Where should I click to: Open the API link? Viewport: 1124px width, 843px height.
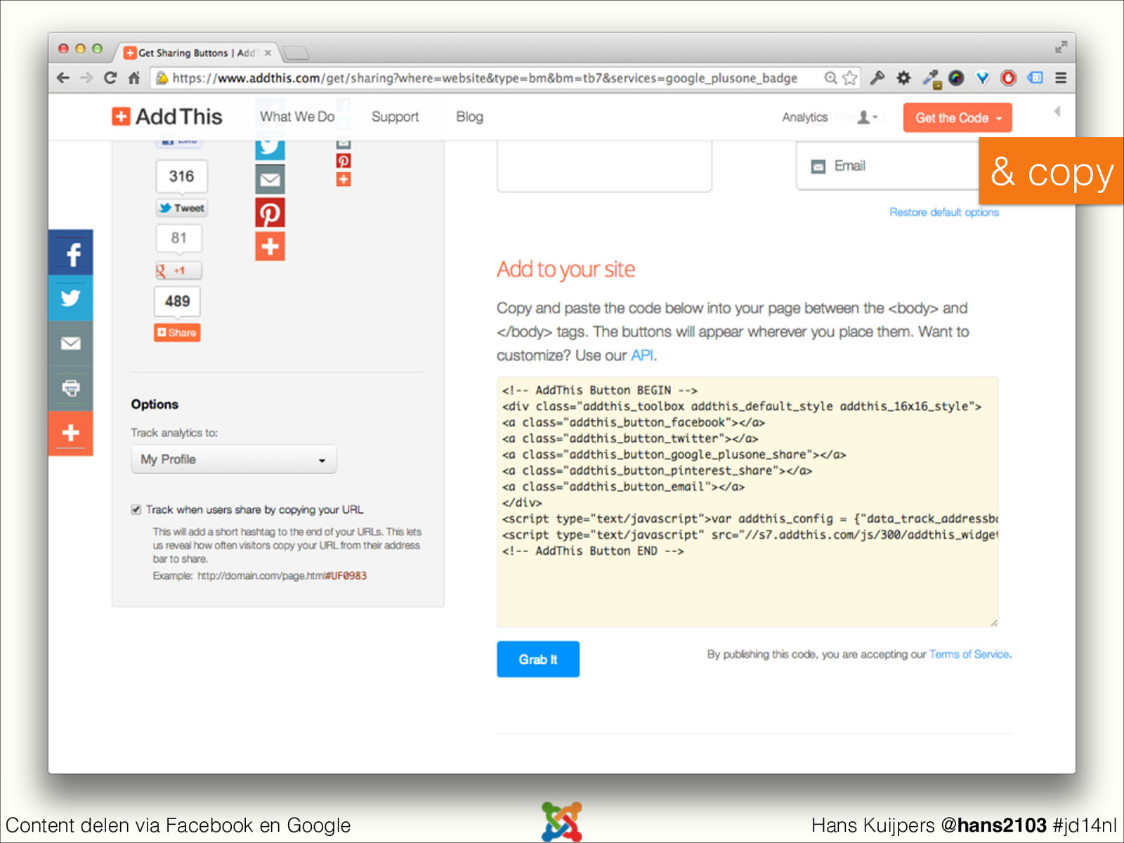pyautogui.click(x=642, y=355)
